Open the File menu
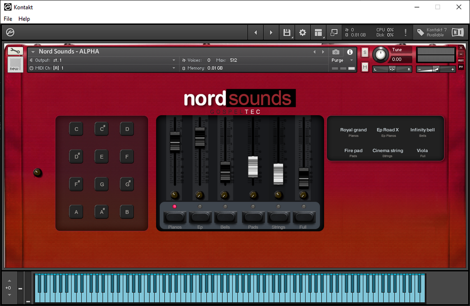This screenshot has width=470, height=306. pyautogui.click(x=8, y=19)
